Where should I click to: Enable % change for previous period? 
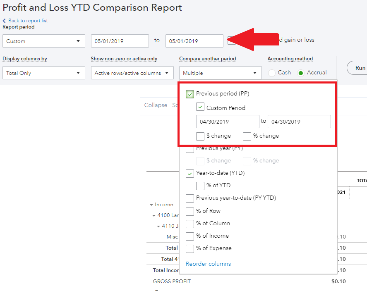point(247,136)
